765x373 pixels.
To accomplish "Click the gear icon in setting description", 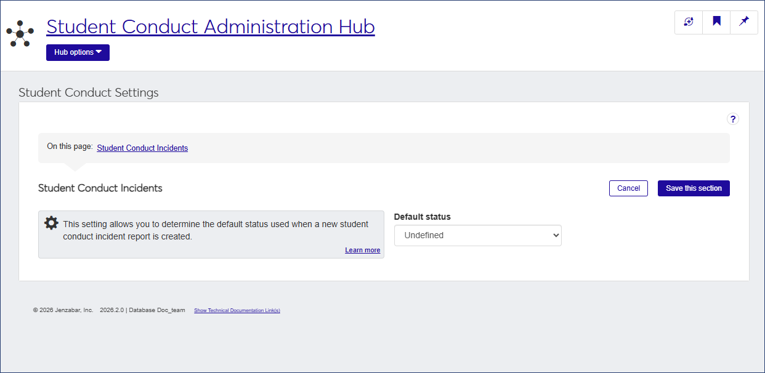I will [52, 223].
